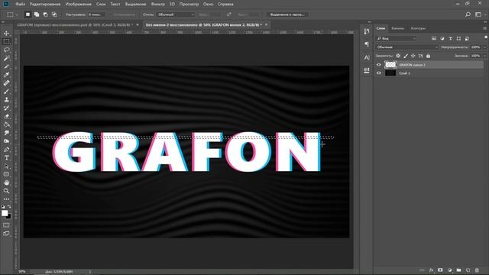Screen dimensions: 489x275
Task: Toggle Quick Mask mode
Action: tap(6, 225)
